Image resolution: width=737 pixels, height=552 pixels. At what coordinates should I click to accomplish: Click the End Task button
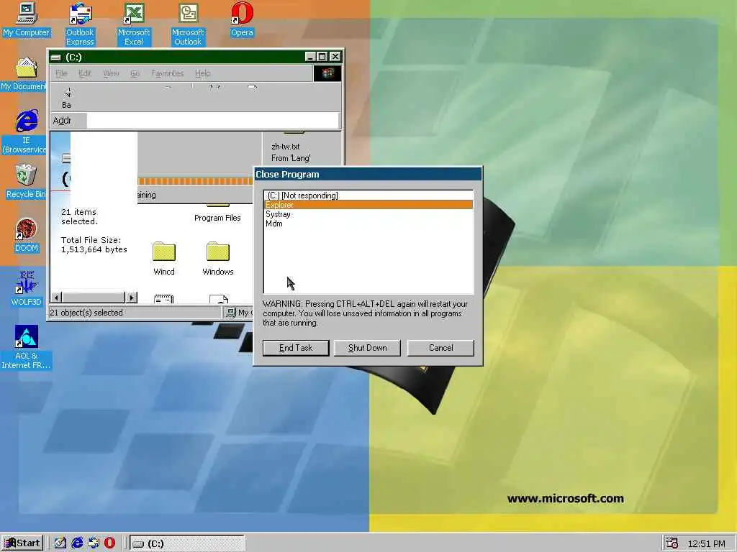coord(296,348)
